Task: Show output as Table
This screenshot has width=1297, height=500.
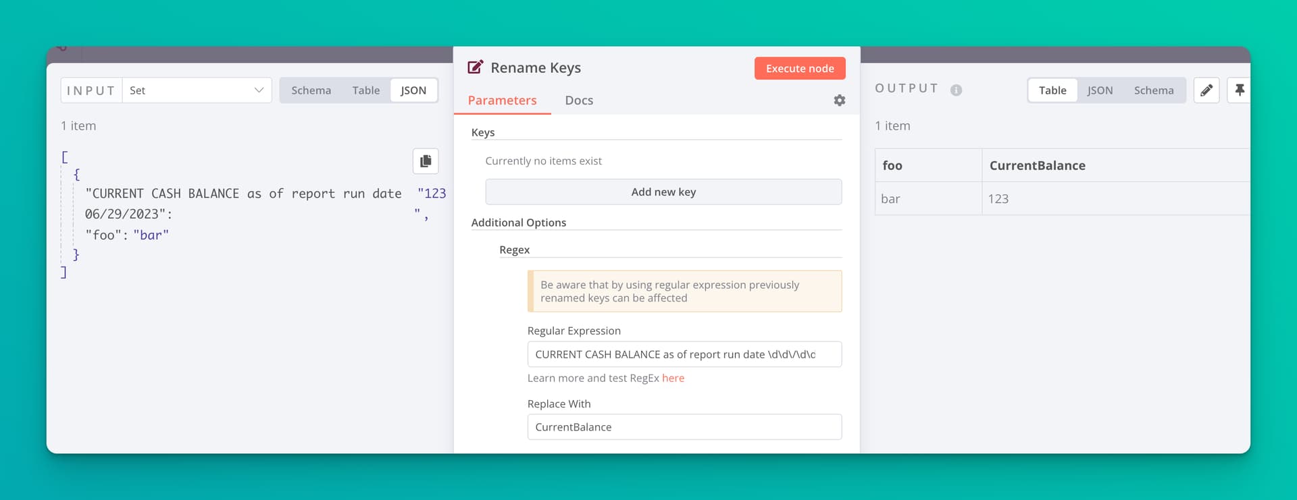Action: point(1052,90)
